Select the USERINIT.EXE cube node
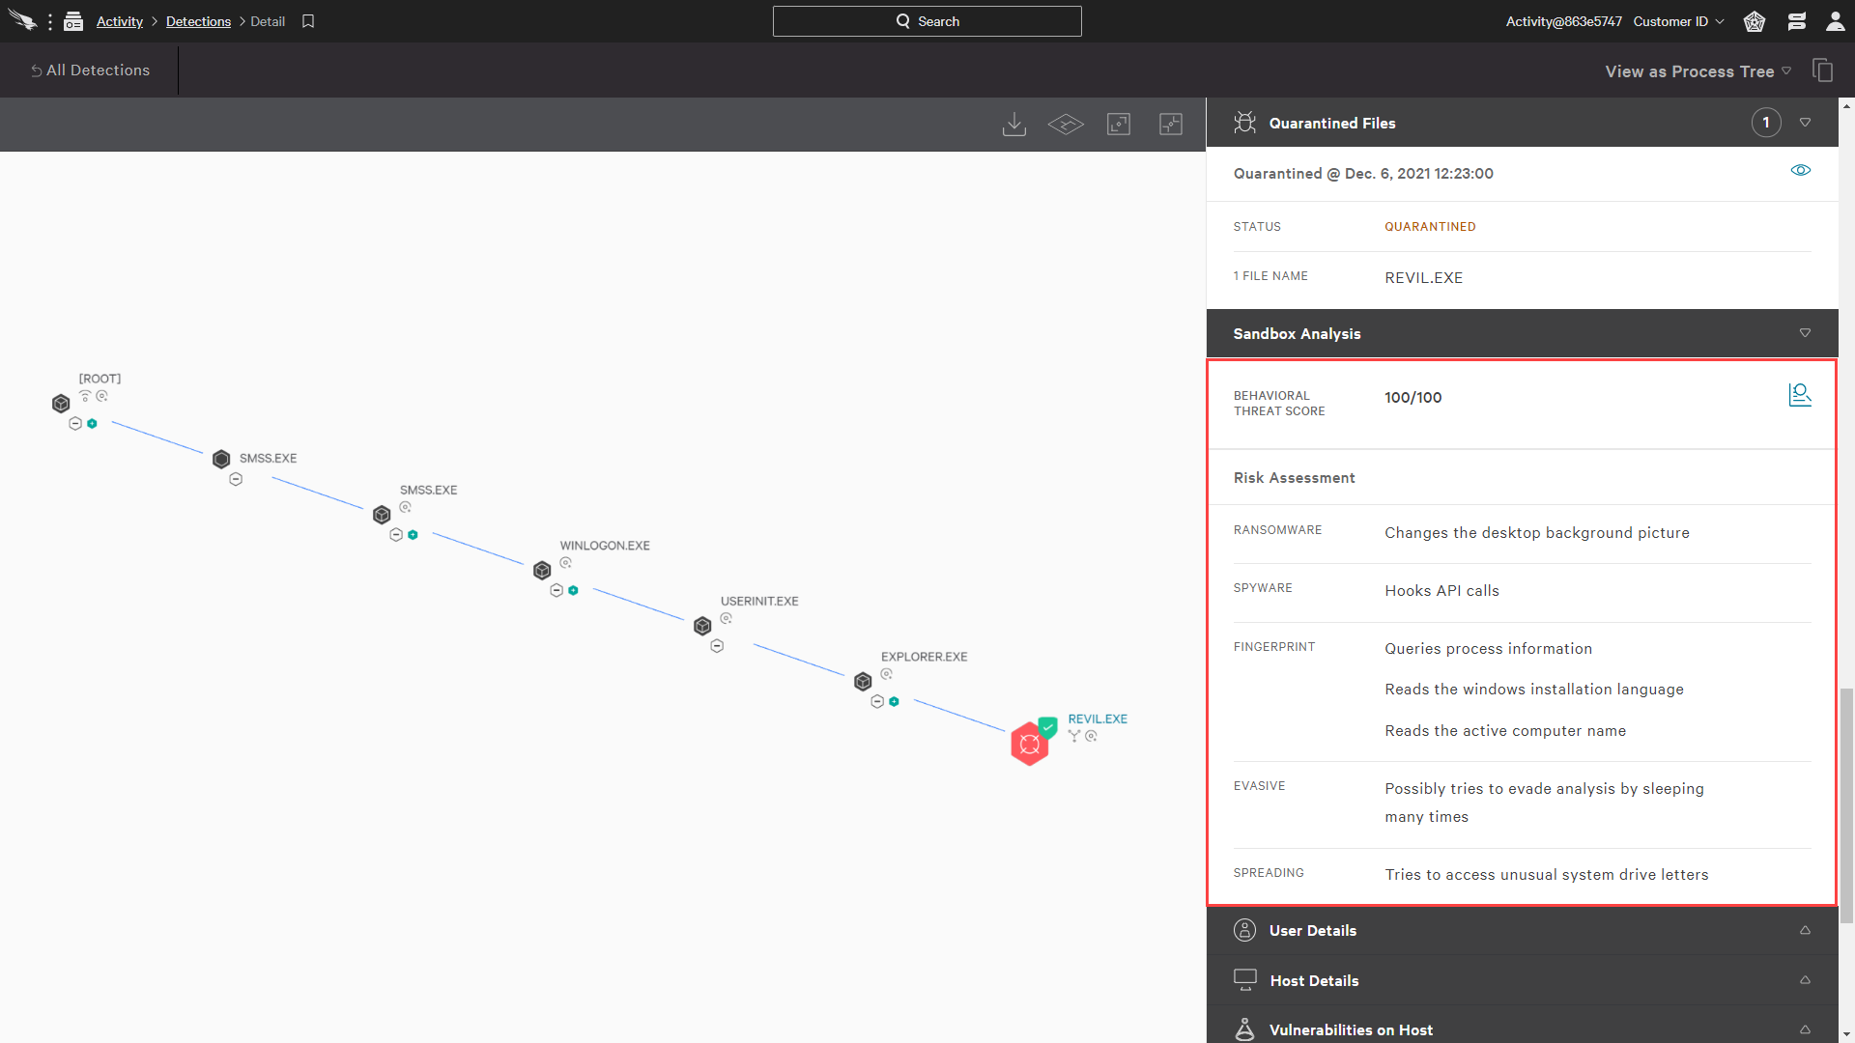1855x1043 pixels. coord(702,626)
